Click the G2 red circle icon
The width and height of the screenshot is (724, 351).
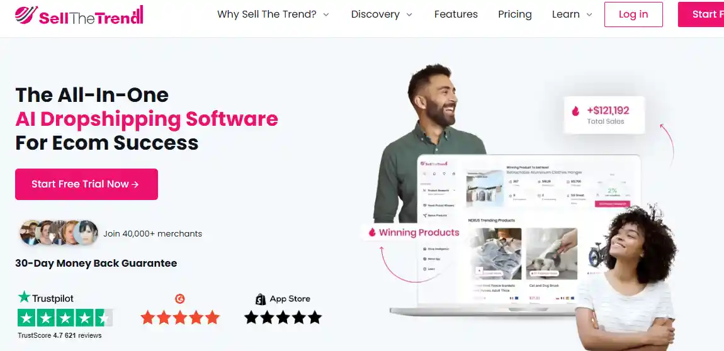[x=180, y=299]
